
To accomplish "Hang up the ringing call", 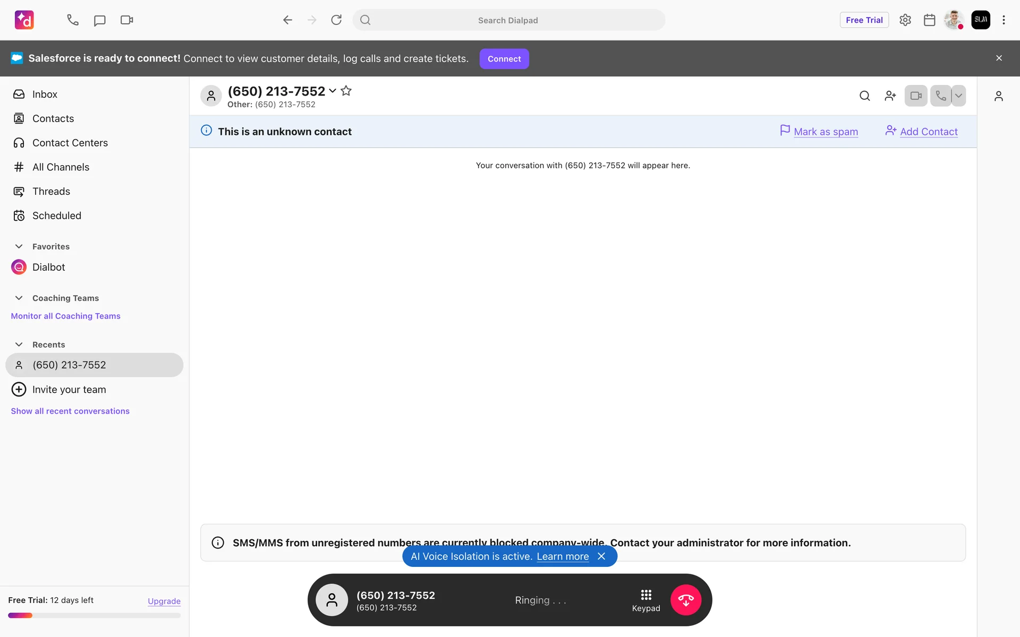I will coord(685,600).
